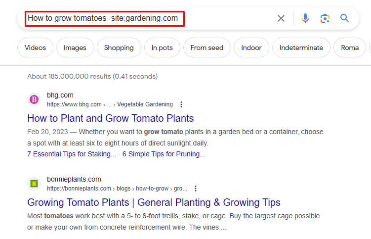Click the blue magnifying glass search icon
The height and width of the screenshot is (239, 371).
pos(345,18)
